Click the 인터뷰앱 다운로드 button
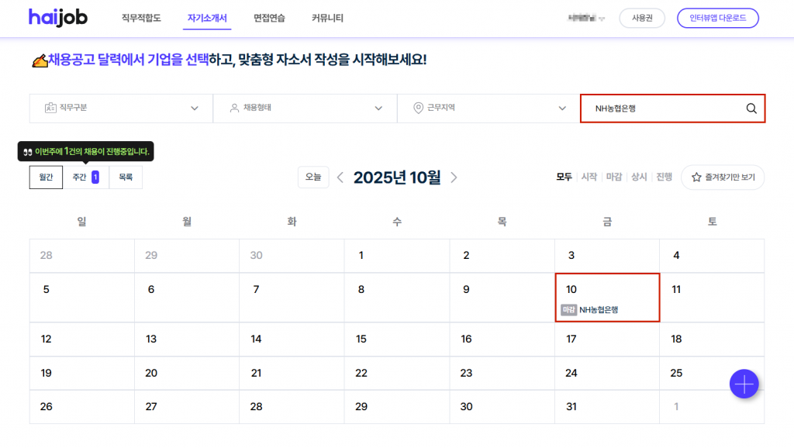The image size is (794, 448). point(717,18)
